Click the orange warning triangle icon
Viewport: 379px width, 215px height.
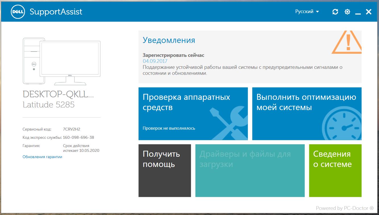click(347, 42)
